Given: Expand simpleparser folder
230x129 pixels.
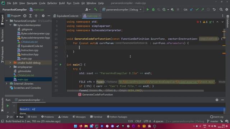Looking at the screenshot, I should tap(10, 67).
